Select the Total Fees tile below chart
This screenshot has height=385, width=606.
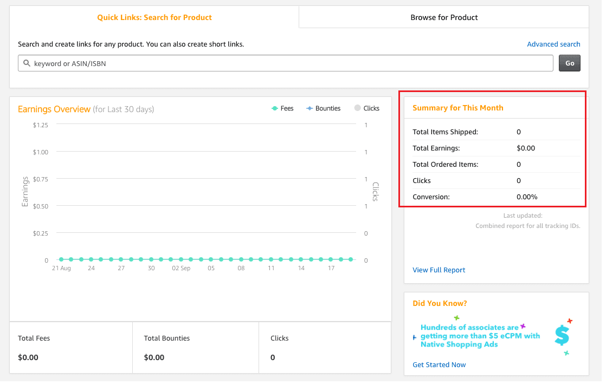71,348
